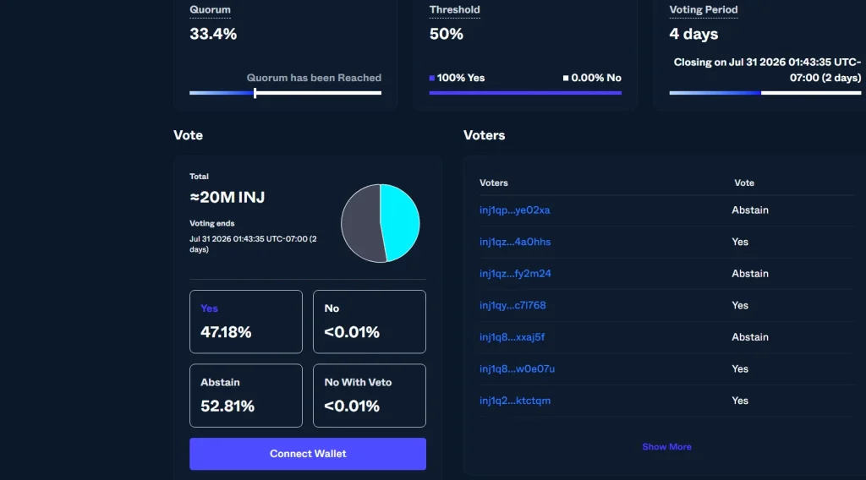Image resolution: width=866 pixels, height=480 pixels.
Task: Open voter address inj1qp...ye02xa
Action: point(515,210)
